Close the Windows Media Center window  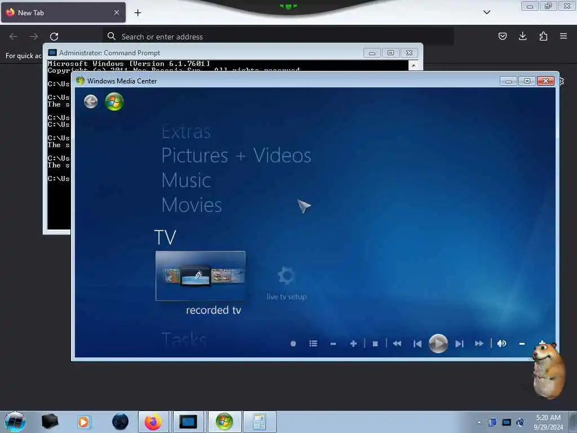[x=545, y=81]
